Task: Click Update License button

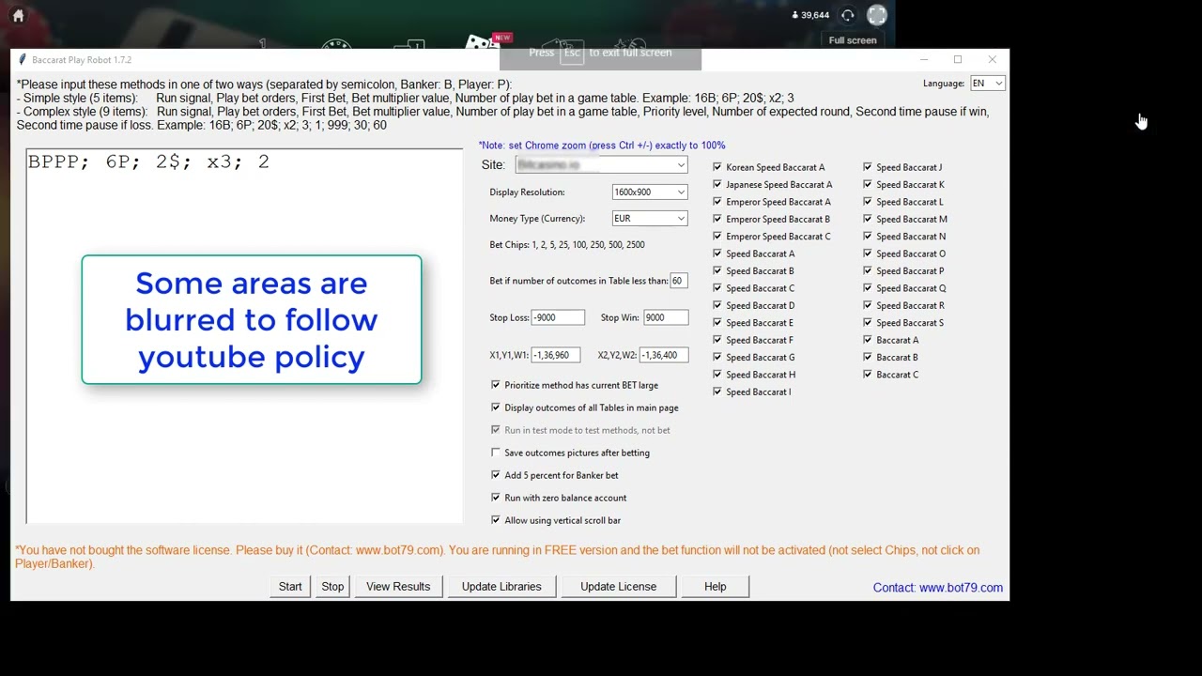Action: (x=618, y=587)
